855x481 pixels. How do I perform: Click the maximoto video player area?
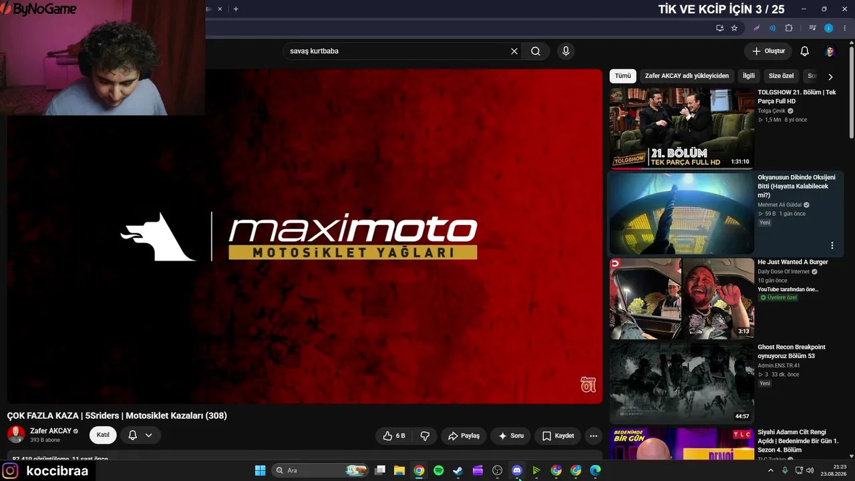pos(305,236)
